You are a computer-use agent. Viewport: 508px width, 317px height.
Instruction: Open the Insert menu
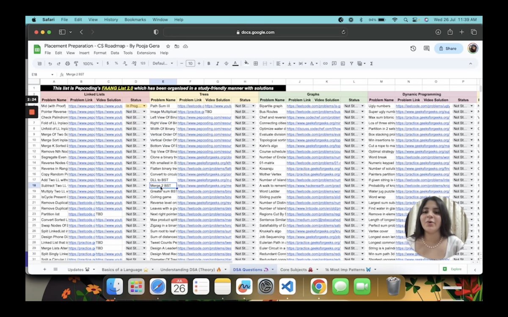click(84, 53)
